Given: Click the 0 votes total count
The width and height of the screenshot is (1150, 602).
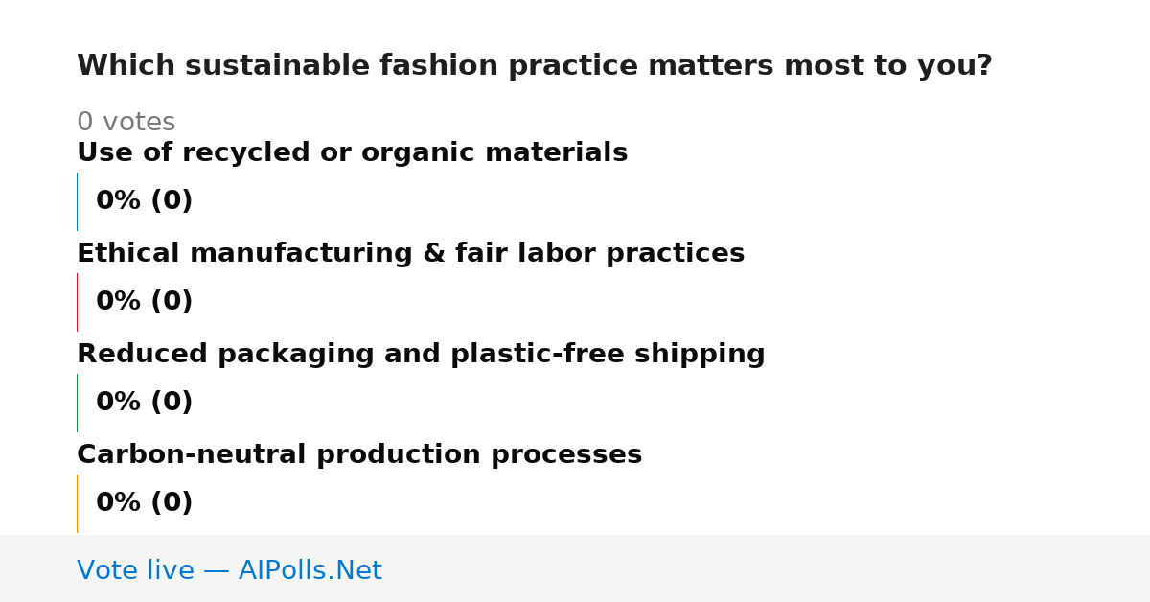Looking at the screenshot, I should [126, 123].
